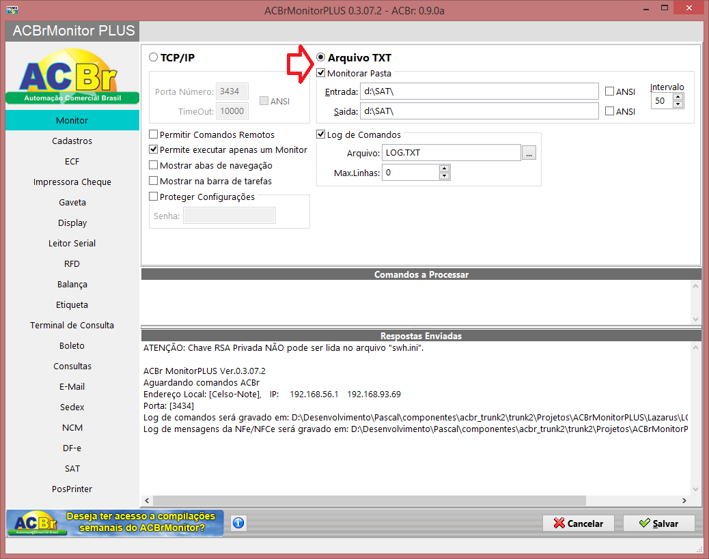709x559 pixels.
Task: Enable Mostrar na barra de tarefas
Action: point(153,181)
